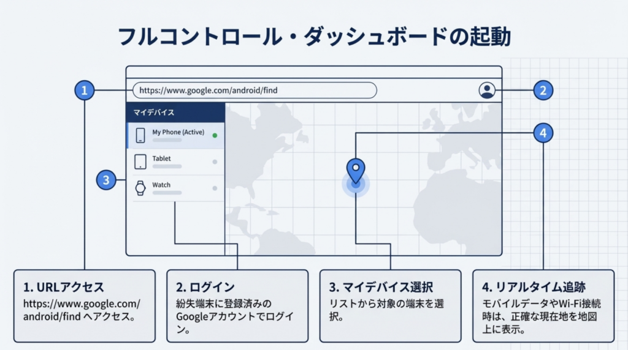Click the gray status dot for Watch
The width and height of the screenshot is (628, 350).
[x=215, y=188]
